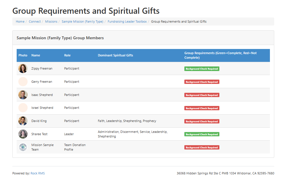The width and height of the screenshot is (286, 189).
Task: Click Gerry Freeman's red Background Check badge
Action: click(x=202, y=82)
